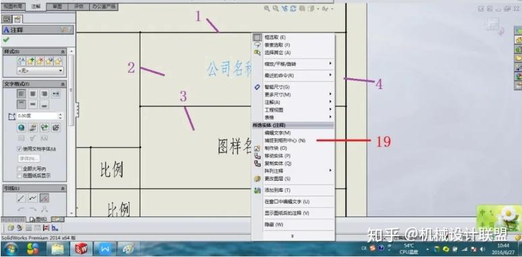Open file explorer folder on taskbar
The image size is (522, 257).
(57, 249)
